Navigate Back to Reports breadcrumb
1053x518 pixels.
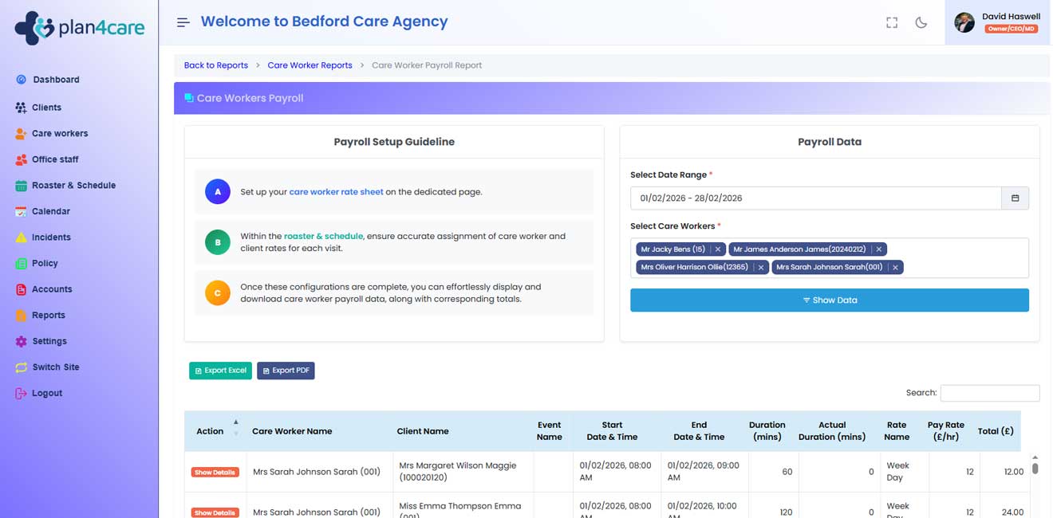pyautogui.click(x=215, y=65)
